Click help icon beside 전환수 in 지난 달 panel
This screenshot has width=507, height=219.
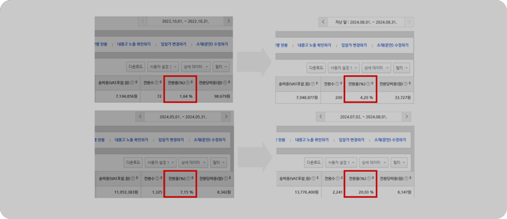coord(337,84)
